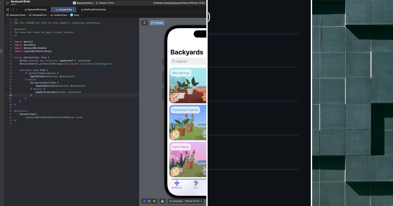Open the Bird Springs backyard card
This screenshot has height=206, width=393.
188,85
